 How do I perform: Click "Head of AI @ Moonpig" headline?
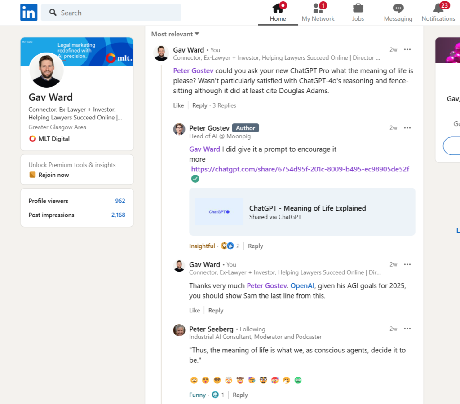tap(220, 136)
